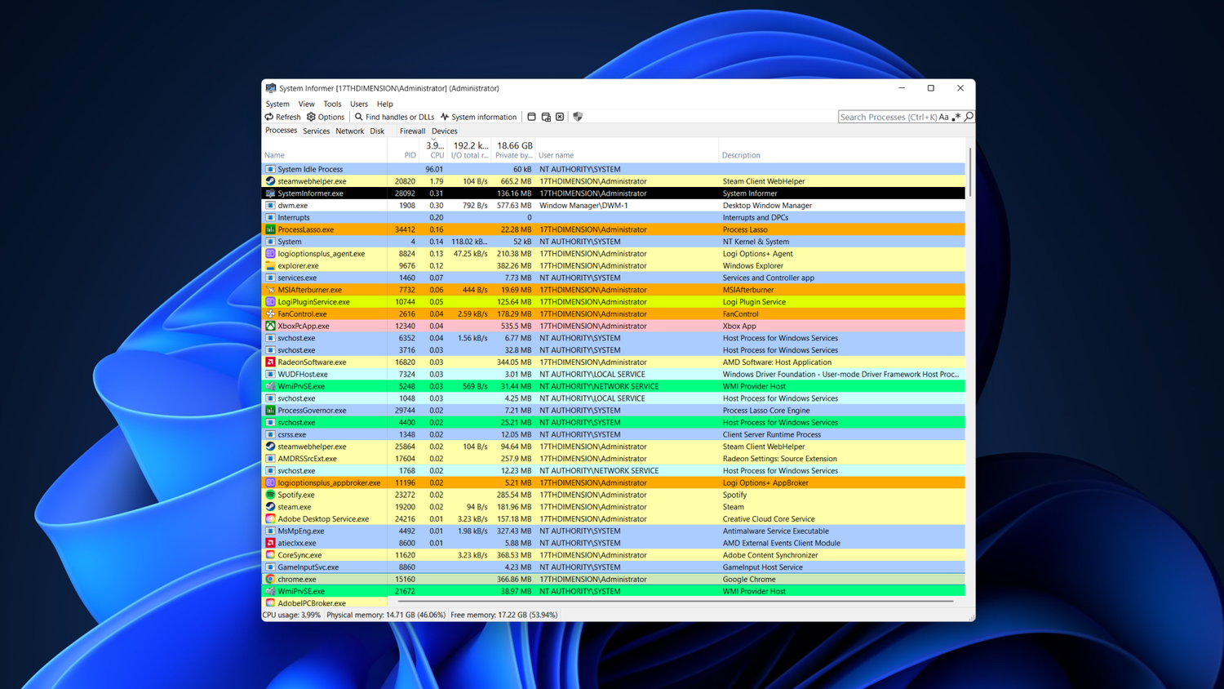Select the Interrupts row
The image size is (1224, 689).
pos(614,217)
